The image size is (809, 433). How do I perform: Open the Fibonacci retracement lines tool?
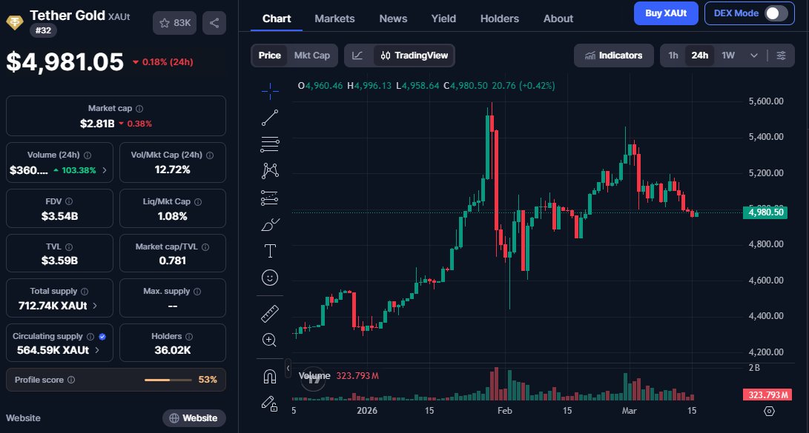click(270, 144)
